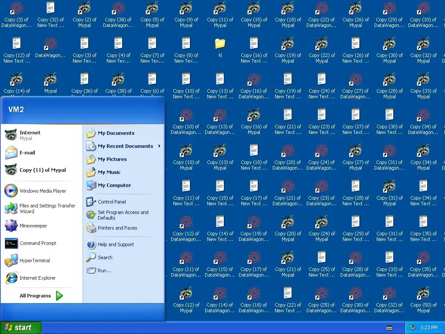
Task: Expand My Recent Documents submenu arrow
Action: pyautogui.click(x=159, y=146)
